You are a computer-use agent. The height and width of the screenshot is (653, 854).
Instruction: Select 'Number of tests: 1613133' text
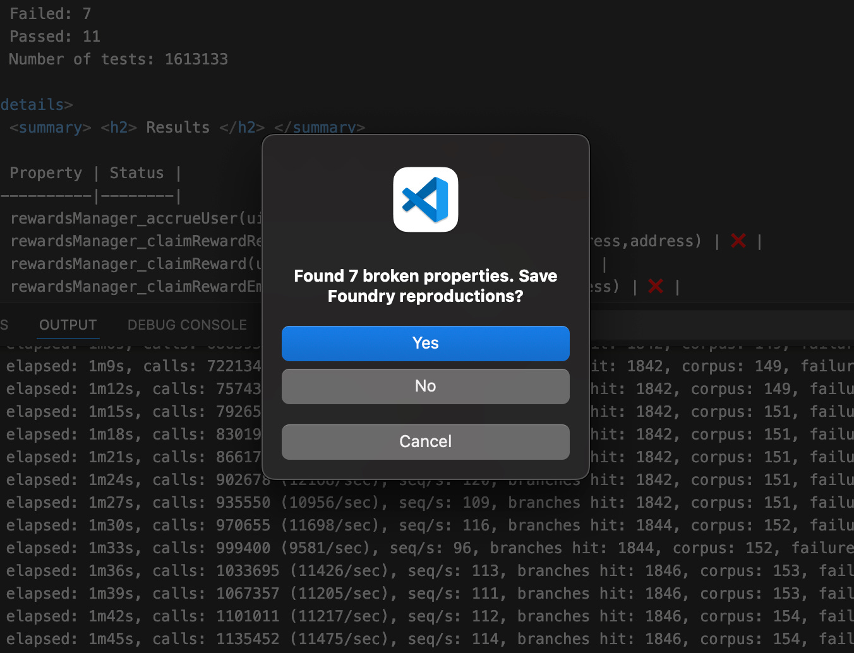118,59
